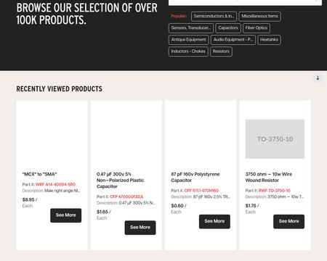Choose the Heatsinks tag
Screen dimensions: 327x261
[269, 40]
